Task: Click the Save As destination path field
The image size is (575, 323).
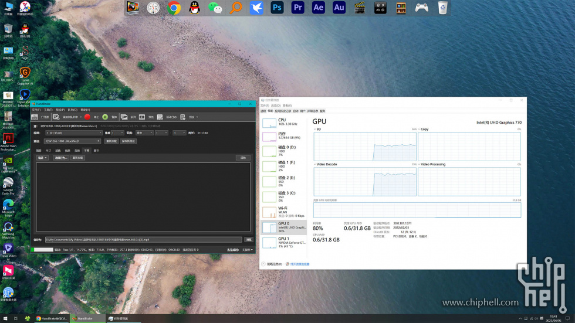Action: [x=143, y=240]
